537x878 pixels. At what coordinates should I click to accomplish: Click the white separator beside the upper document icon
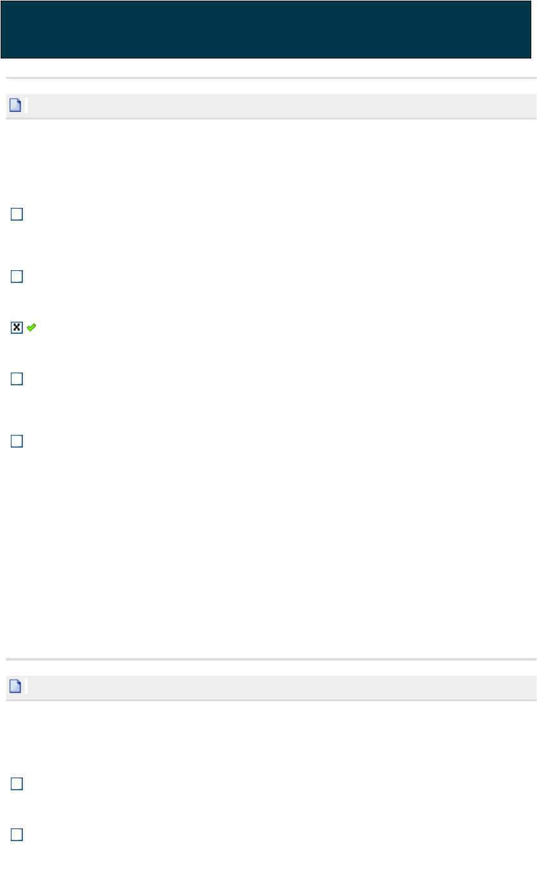tap(25, 106)
